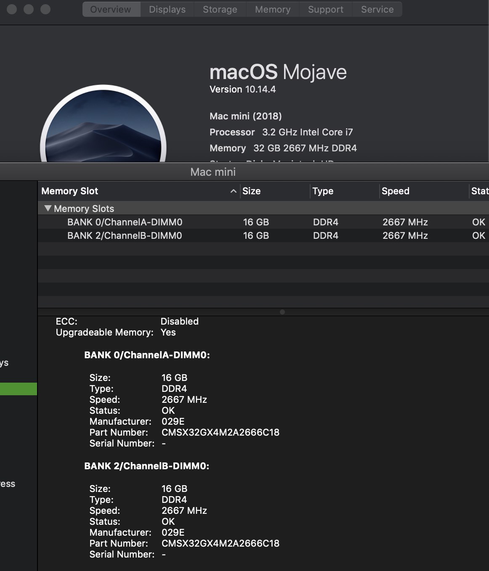This screenshot has height=571, width=489.
Task: Open the Displays tab
Action: (167, 9)
